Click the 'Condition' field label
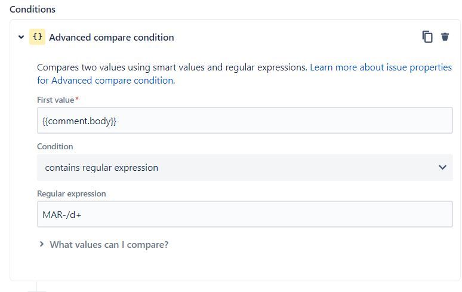This screenshot has height=292, width=462. click(x=55, y=146)
